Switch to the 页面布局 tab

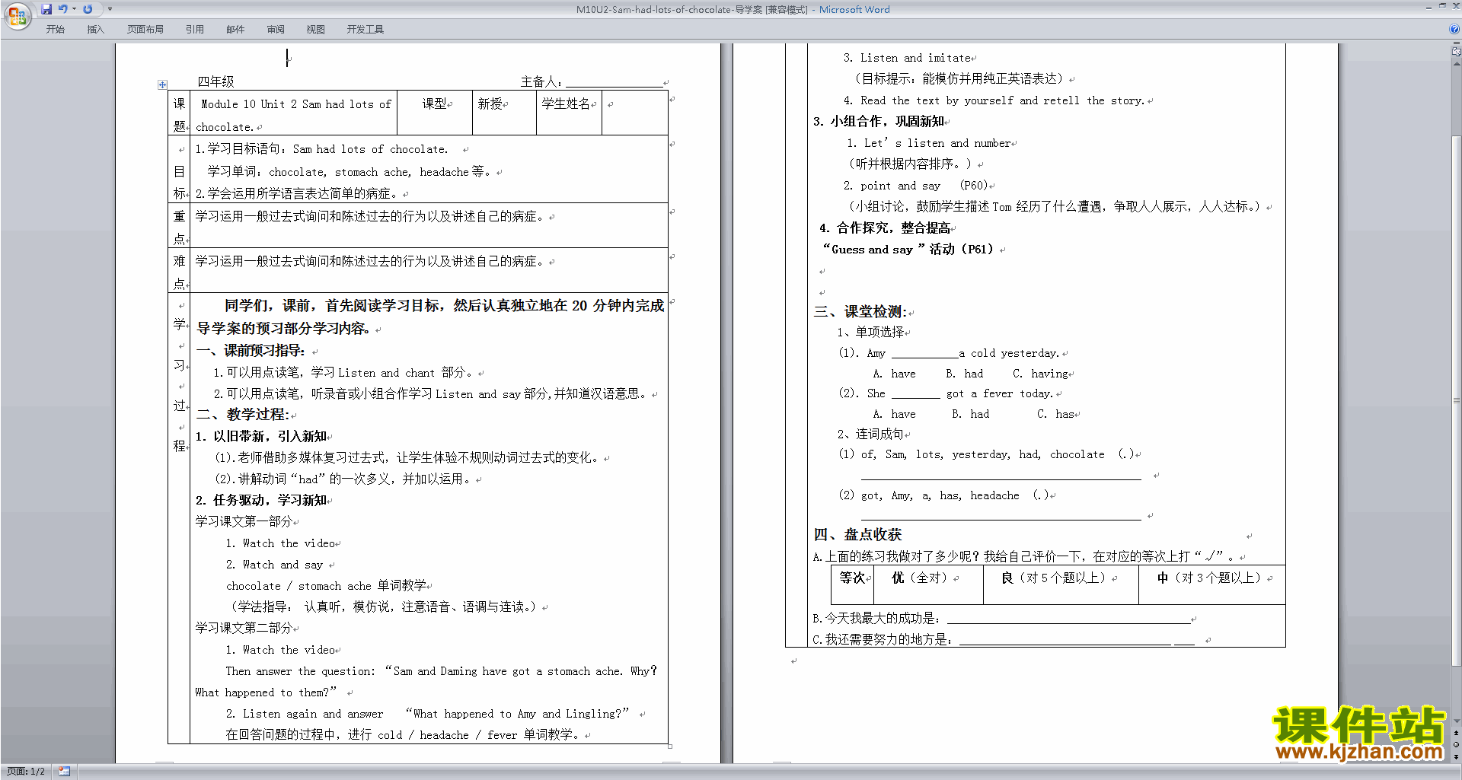(x=145, y=30)
